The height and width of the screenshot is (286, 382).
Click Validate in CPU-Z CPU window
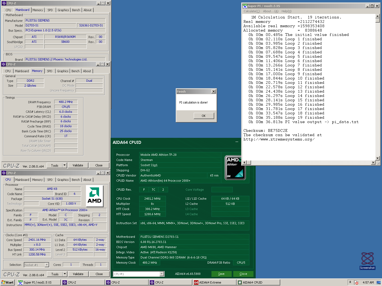click(78, 274)
